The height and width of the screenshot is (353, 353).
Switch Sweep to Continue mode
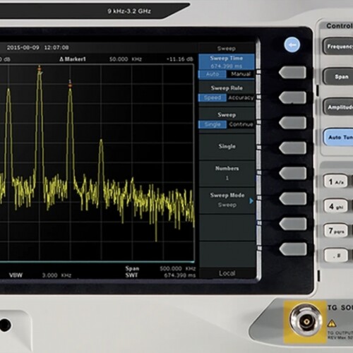tap(241, 124)
